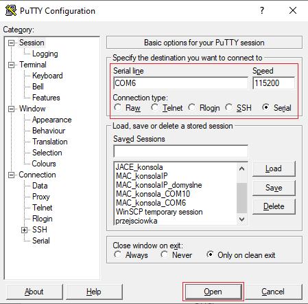
Task: Open the Behaviour category
Action: click(x=49, y=131)
